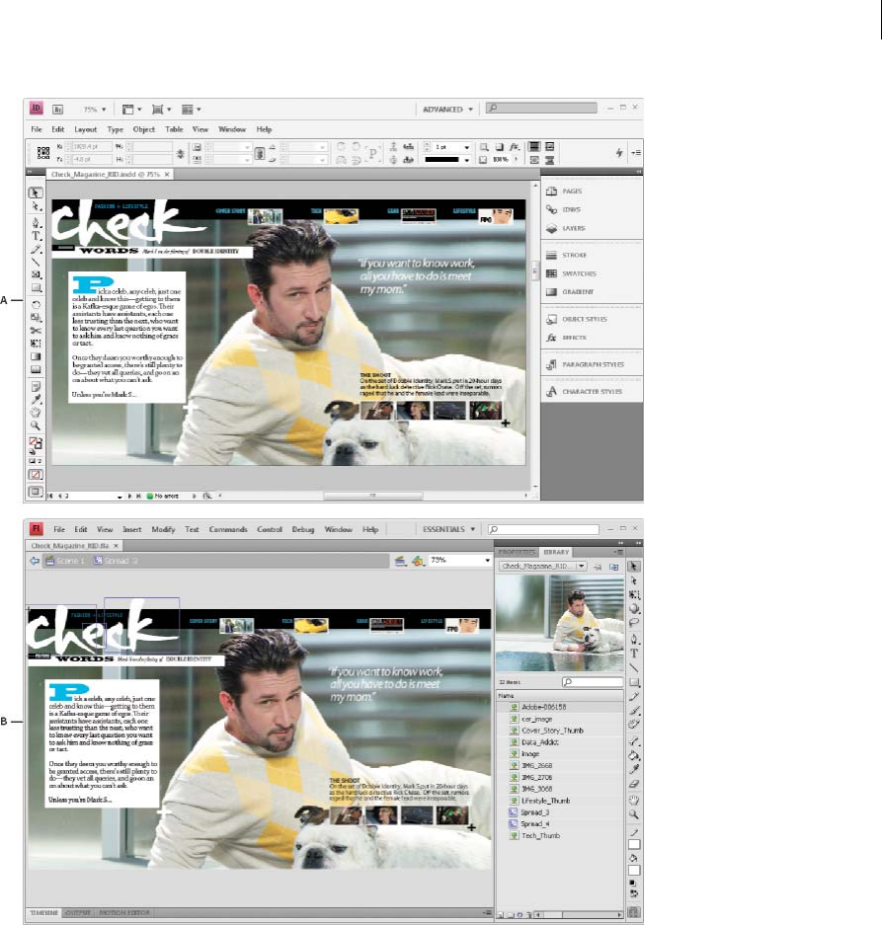The image size is (882, 925).
Task: Select the Flash Hand tool
Action: (634, 800)
